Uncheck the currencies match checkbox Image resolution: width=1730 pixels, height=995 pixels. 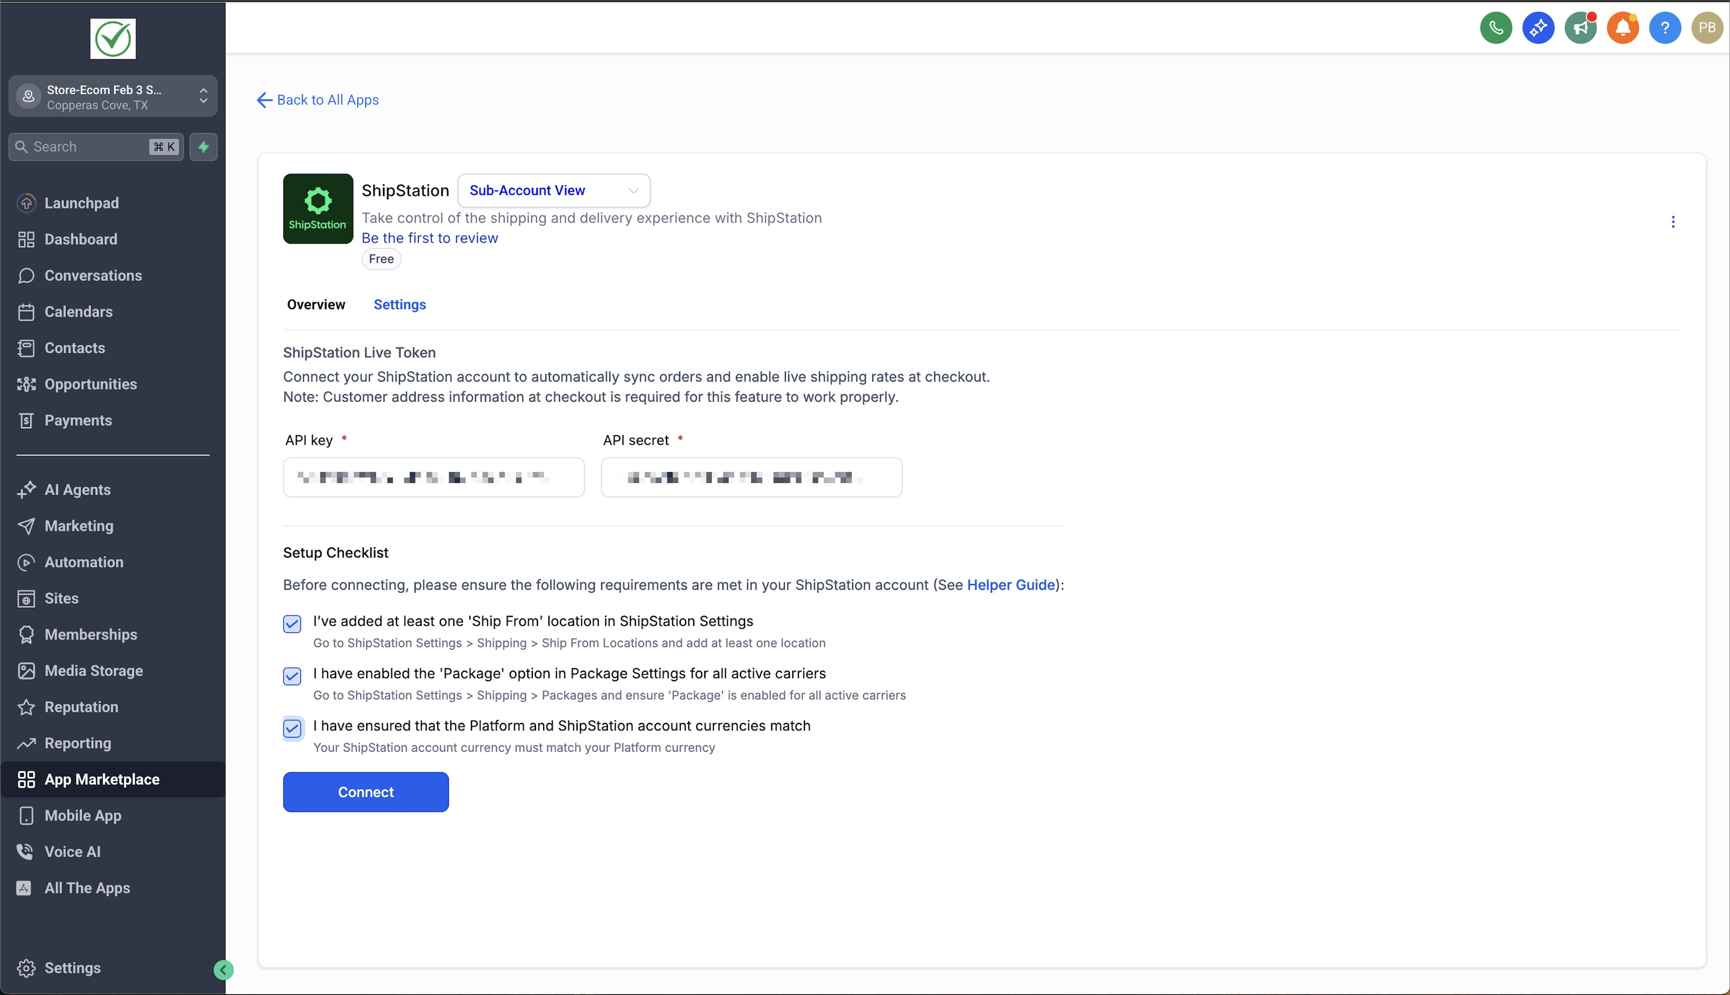point(292,728)
